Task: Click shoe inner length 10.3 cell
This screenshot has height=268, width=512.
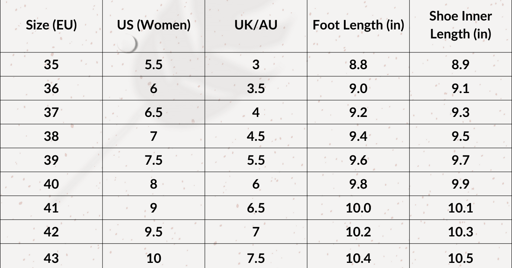Action: (x=460, y=232)
